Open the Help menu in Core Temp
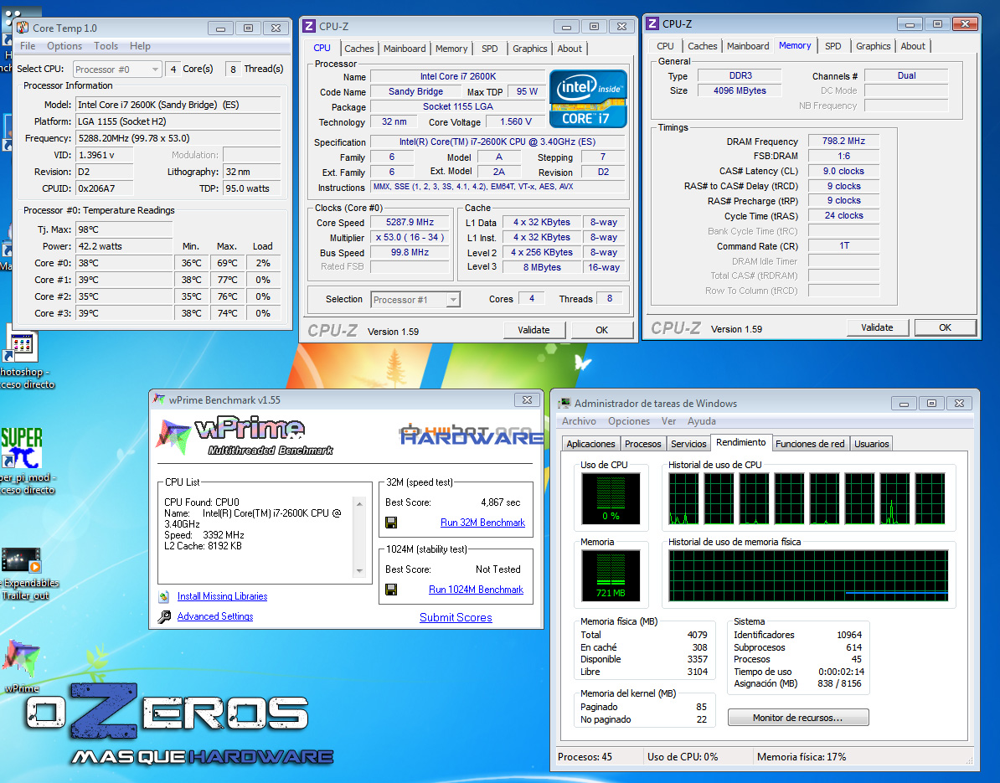Image resolution: width=1000 pixels, height=783 pixels. tap(141, 46)
